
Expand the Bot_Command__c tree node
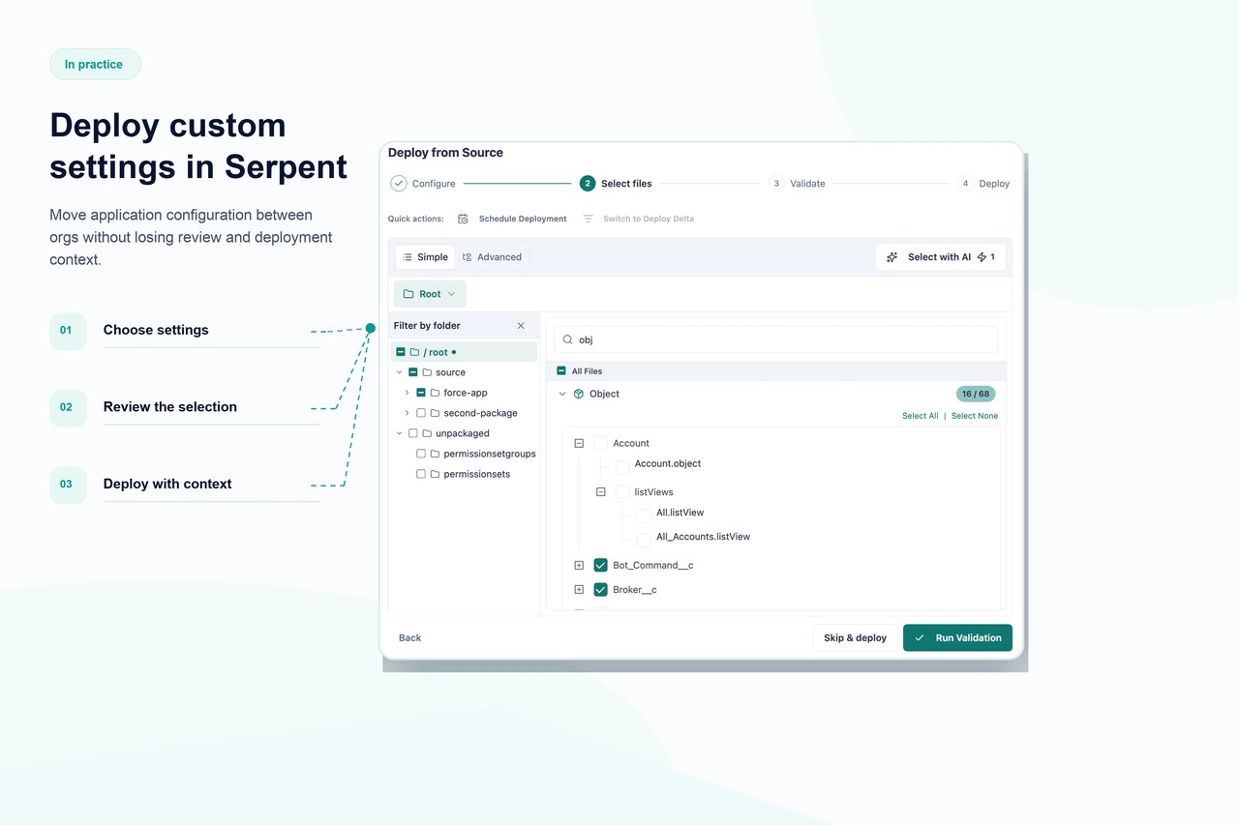tap(579, 565)
